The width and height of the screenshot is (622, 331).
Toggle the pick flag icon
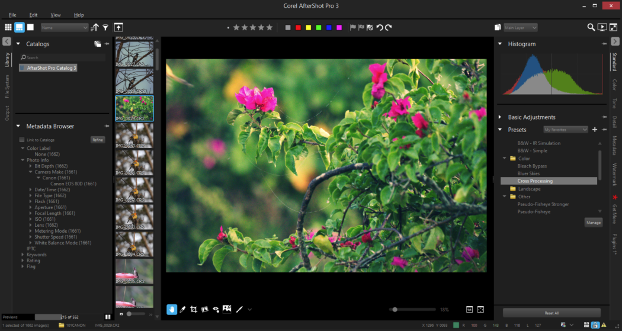point(352,27)
